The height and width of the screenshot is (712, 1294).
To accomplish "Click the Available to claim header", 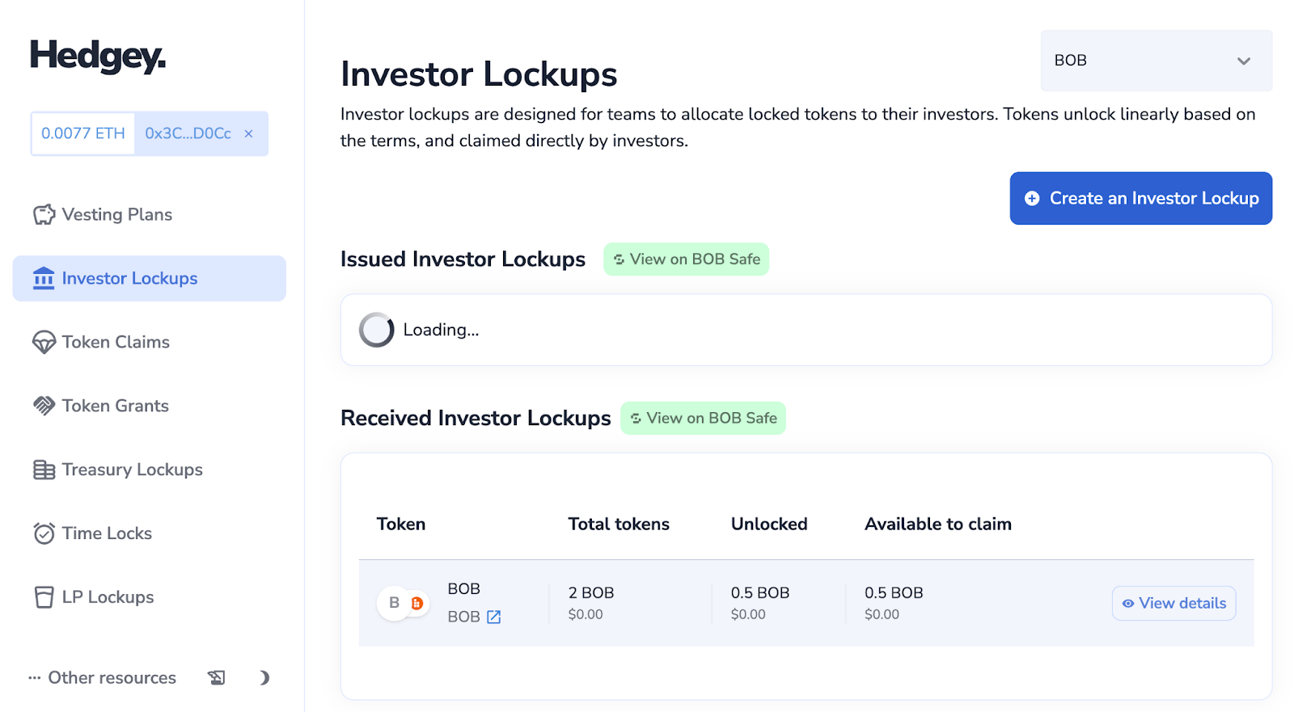I will (938, 524).
